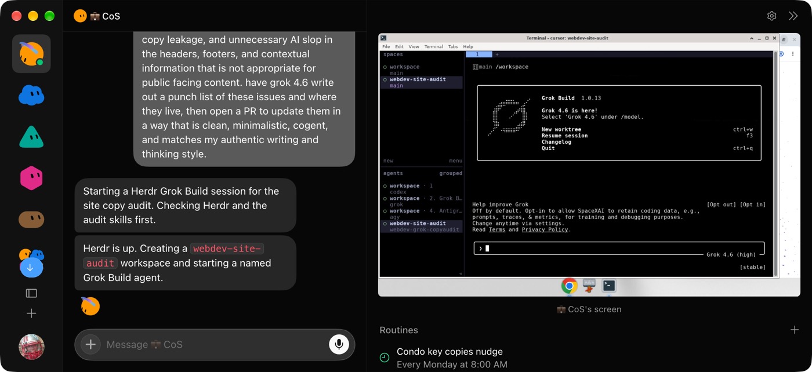Click Quit in Grok Build menu
812x372 pixels.
click(548, 148)
